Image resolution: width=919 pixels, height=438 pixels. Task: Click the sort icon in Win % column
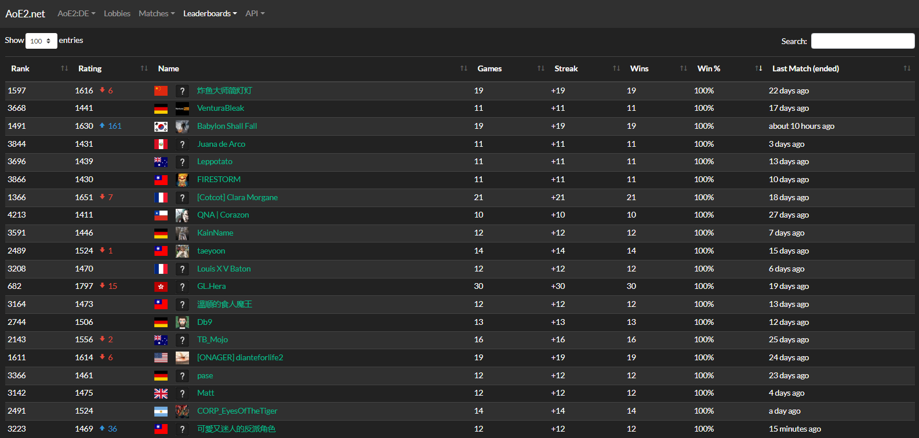point(758,68)
